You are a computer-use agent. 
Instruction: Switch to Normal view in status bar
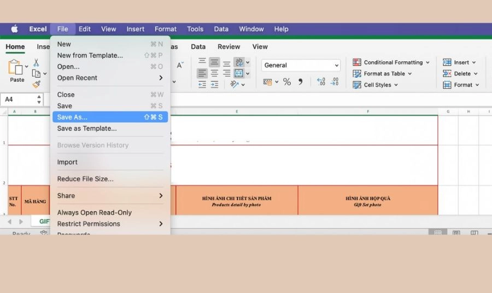coord(438,232)
